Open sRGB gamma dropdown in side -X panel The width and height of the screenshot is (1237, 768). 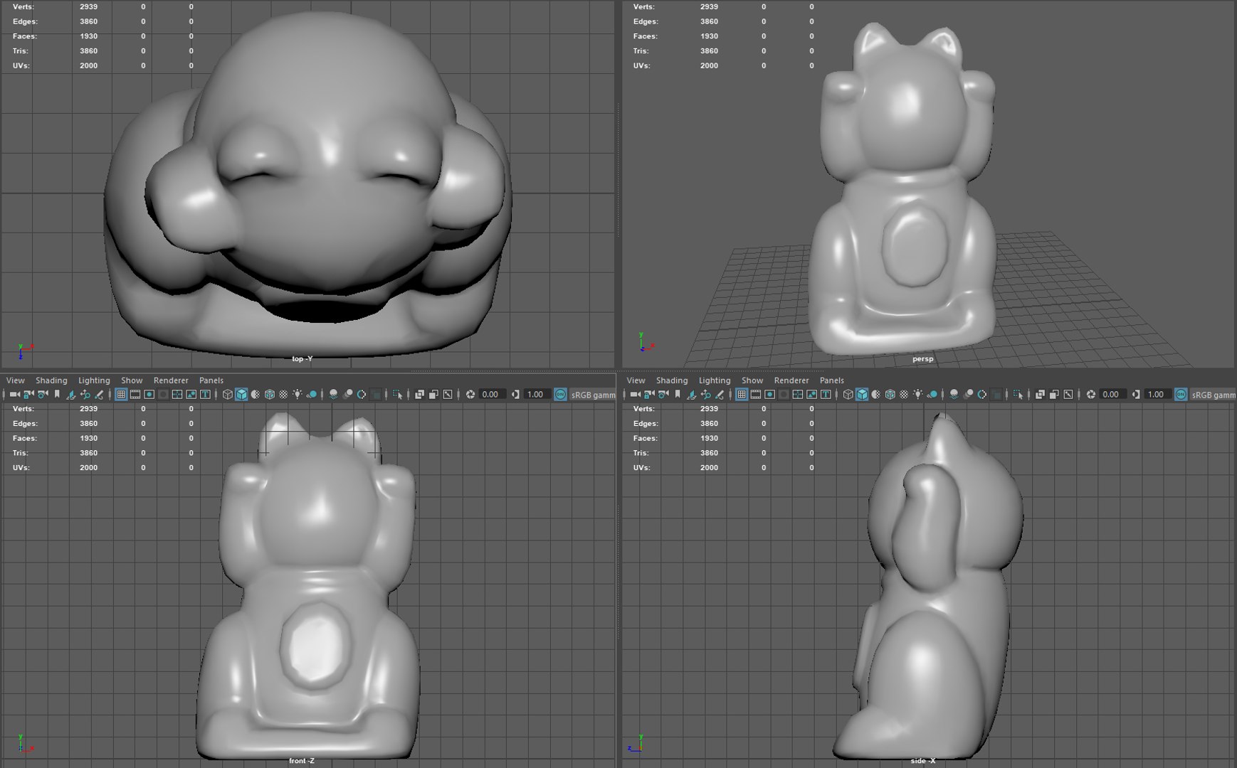click(x=1214, y=395)
